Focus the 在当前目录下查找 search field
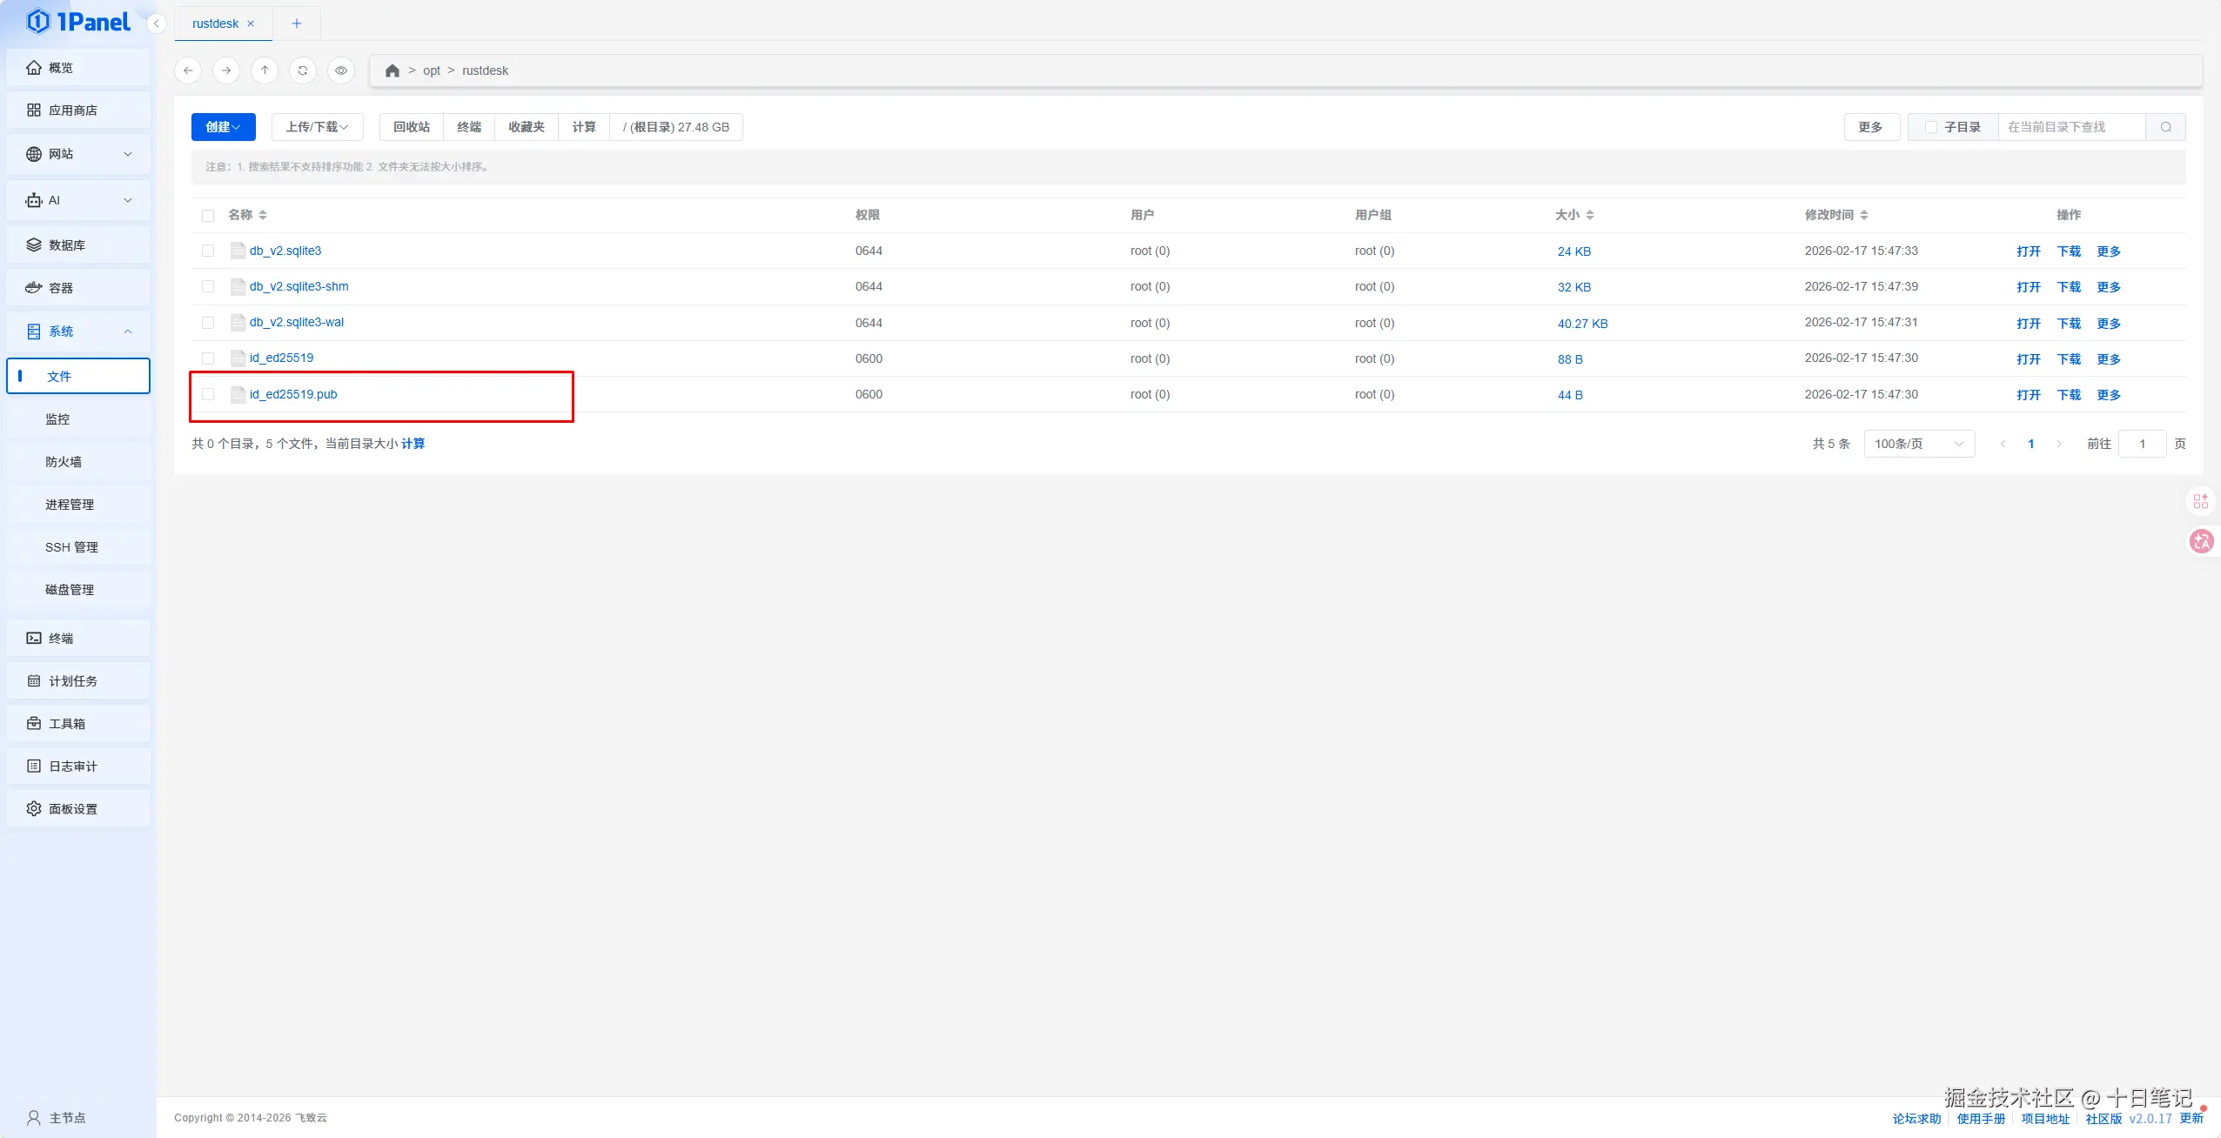Image resolution: width=2221 pixels, height=1138 pixels. pos(2070,127)
